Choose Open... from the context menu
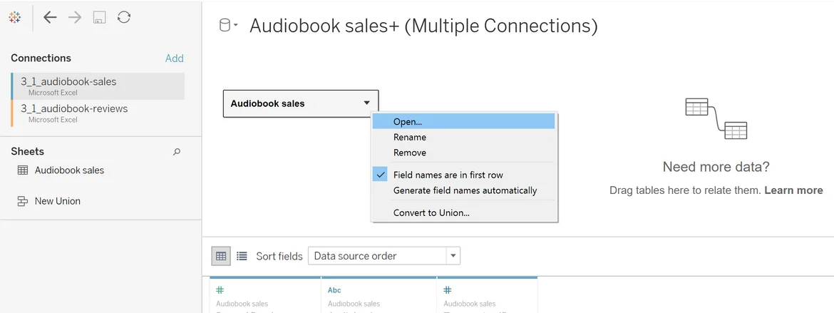The height and width of the screenshot is (313, 834). pyautogui.click(x=408, y=122)
